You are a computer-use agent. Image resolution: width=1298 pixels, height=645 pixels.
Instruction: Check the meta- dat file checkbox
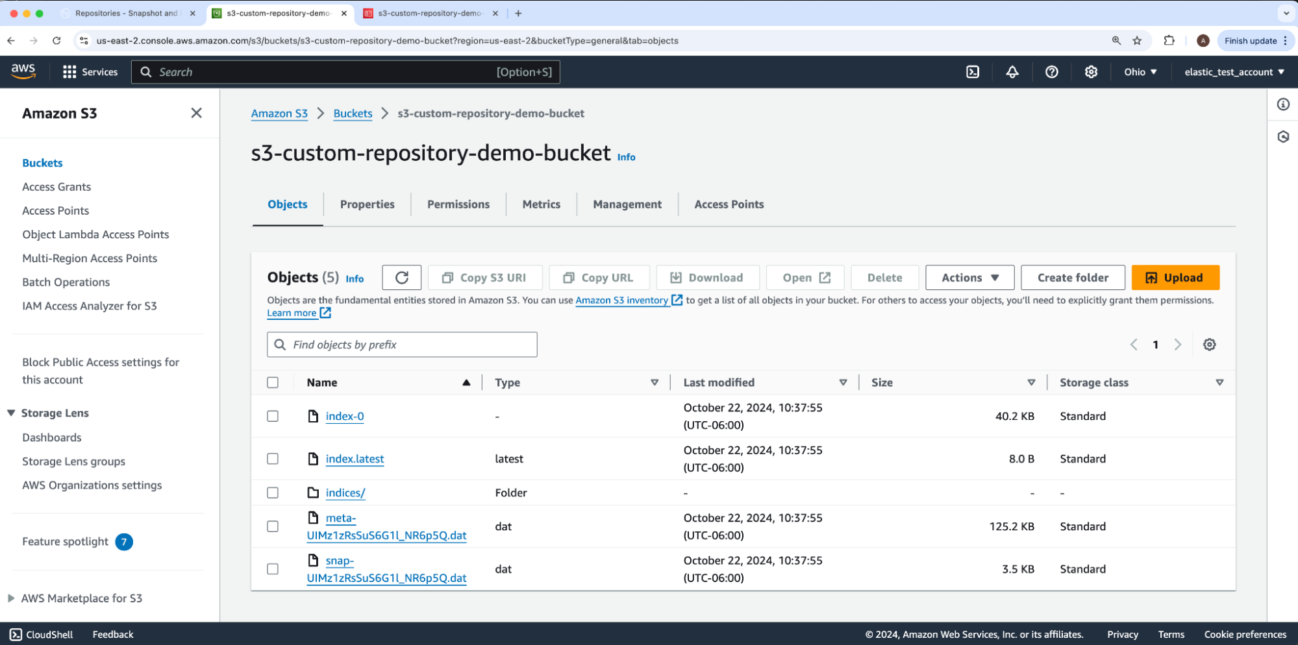tap(273, 526)
